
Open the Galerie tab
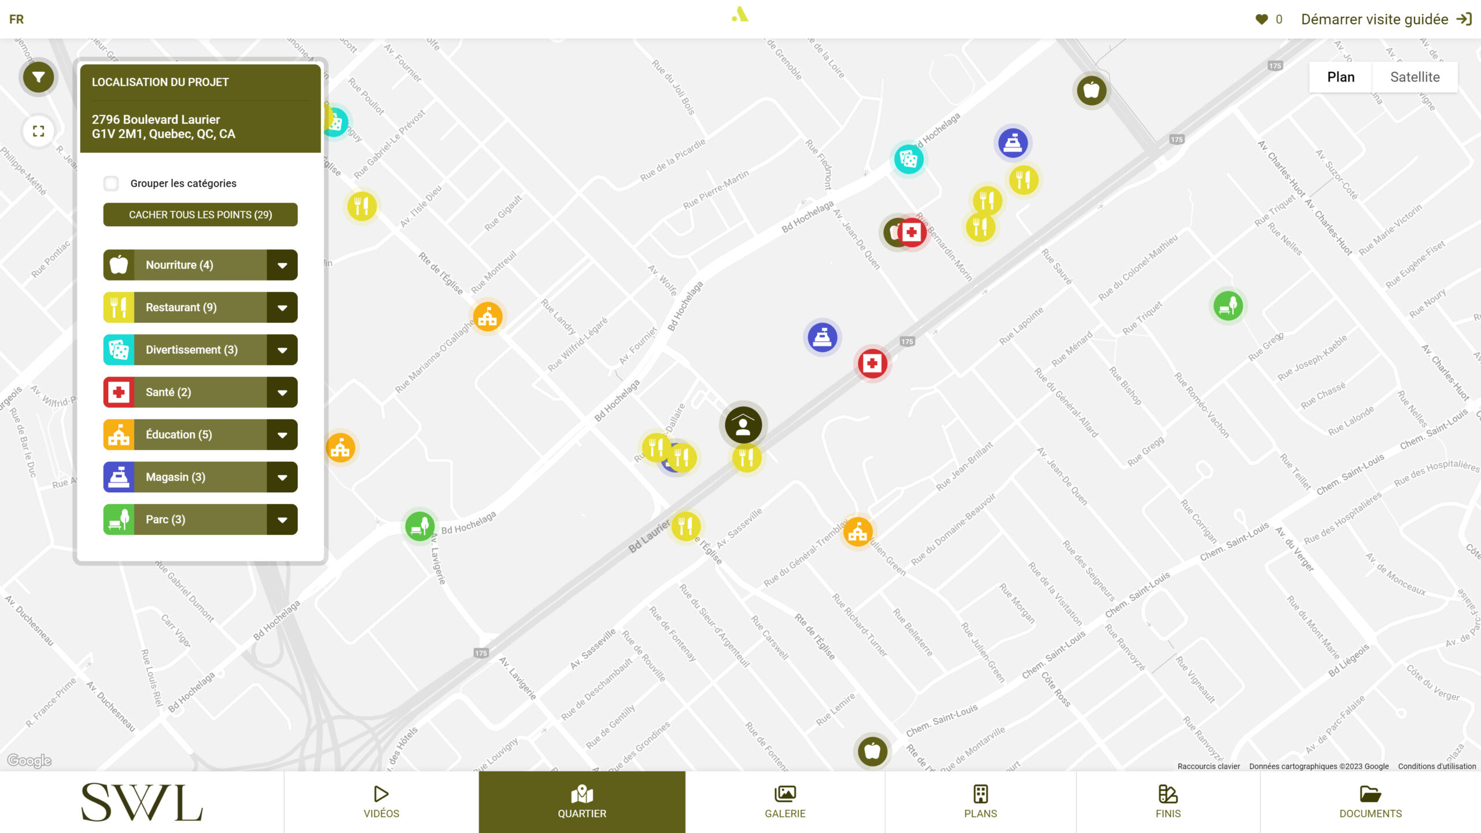click(x=785, y=802)
